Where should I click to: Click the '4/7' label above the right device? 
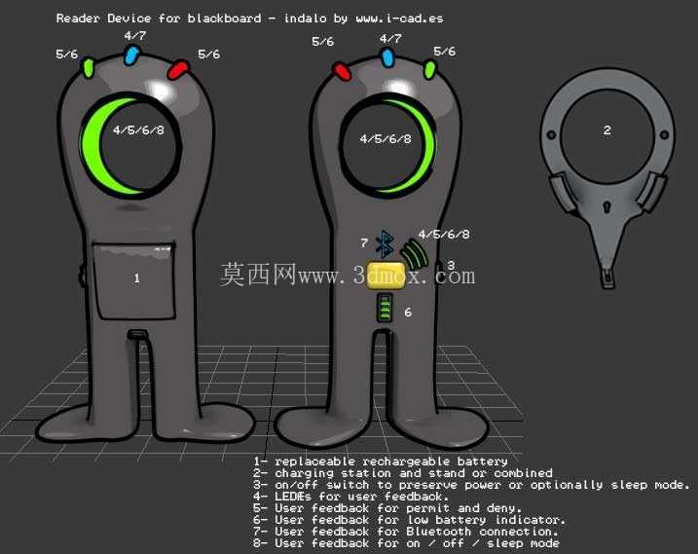390,39
